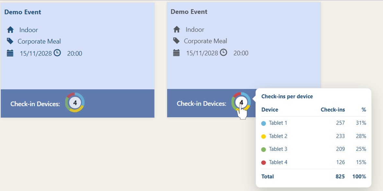Image resolution: width=383 pixels, height=191 pixels.
Task: Open the second card's Demo Event title
Action: [189, 12]
